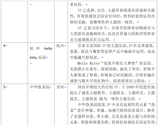Click the 中华恐龙园 name cell

(x=39, y=87)
